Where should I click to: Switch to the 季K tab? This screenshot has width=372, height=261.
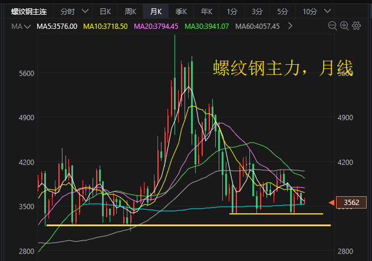coord(181,11)
